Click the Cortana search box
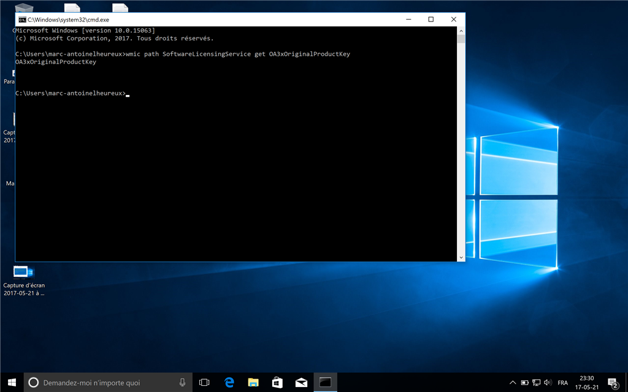The width and height of the screenshot is (628, 392). point(108,382)
